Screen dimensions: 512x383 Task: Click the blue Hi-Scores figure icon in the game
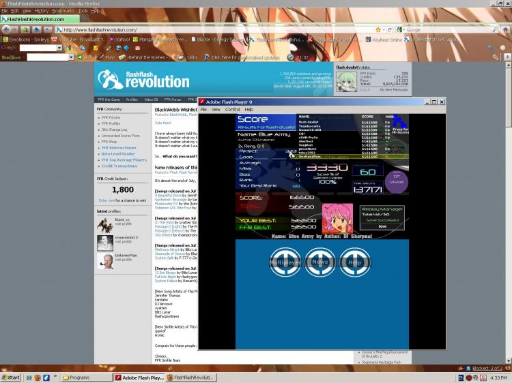[399, 121]
